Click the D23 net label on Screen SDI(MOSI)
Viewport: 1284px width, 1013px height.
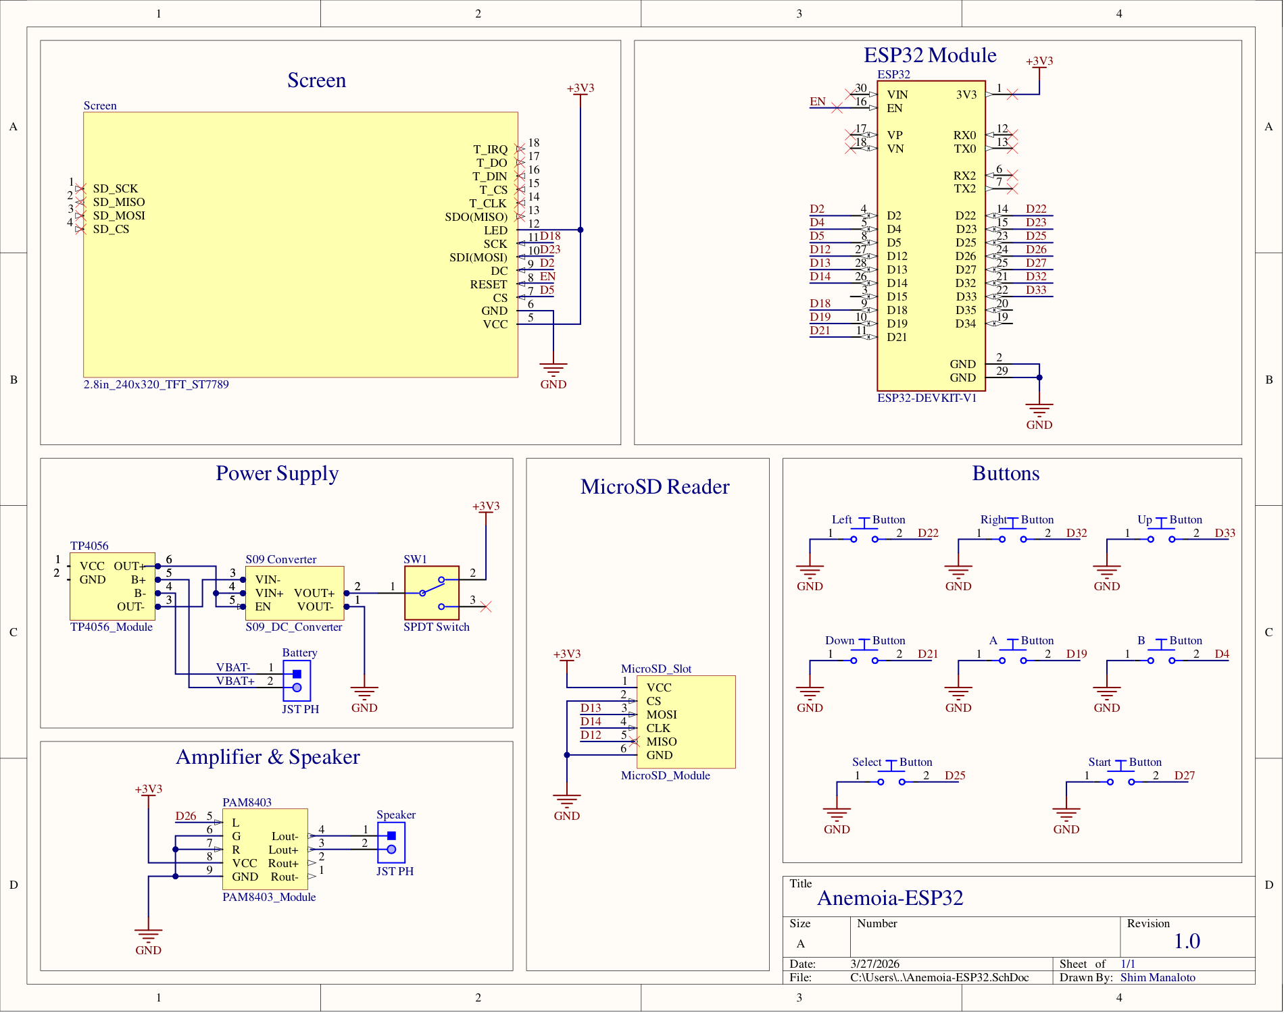tap(550, 250)
